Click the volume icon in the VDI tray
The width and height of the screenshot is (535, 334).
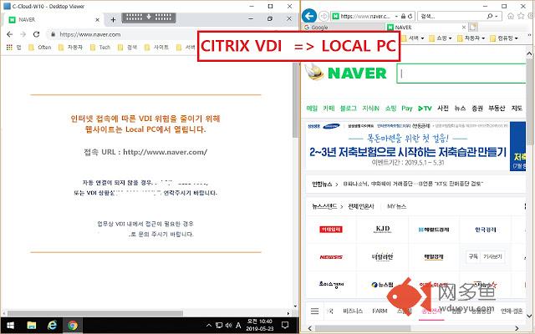(228, 326)
